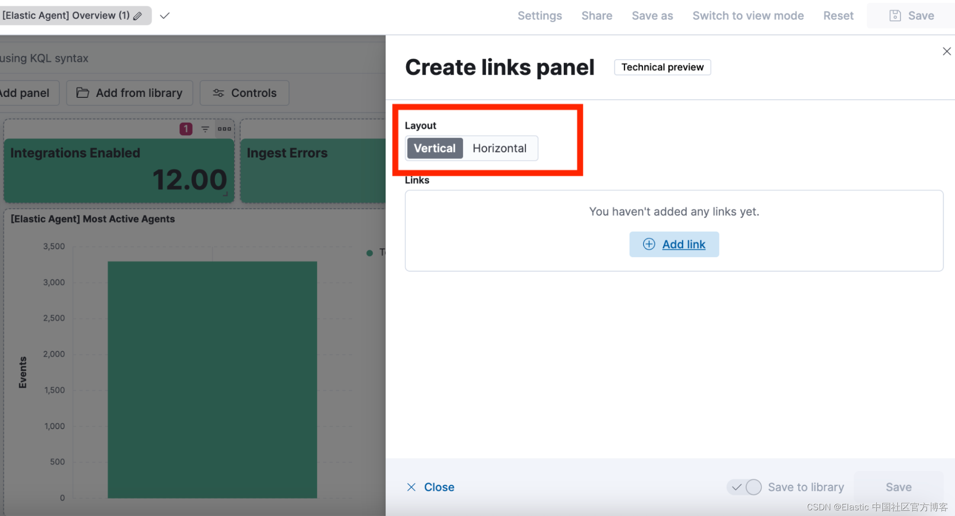This screenshot has height=516, width=955.
Task: Click the panel filter lines icon
Action: (x=205, y=129)
